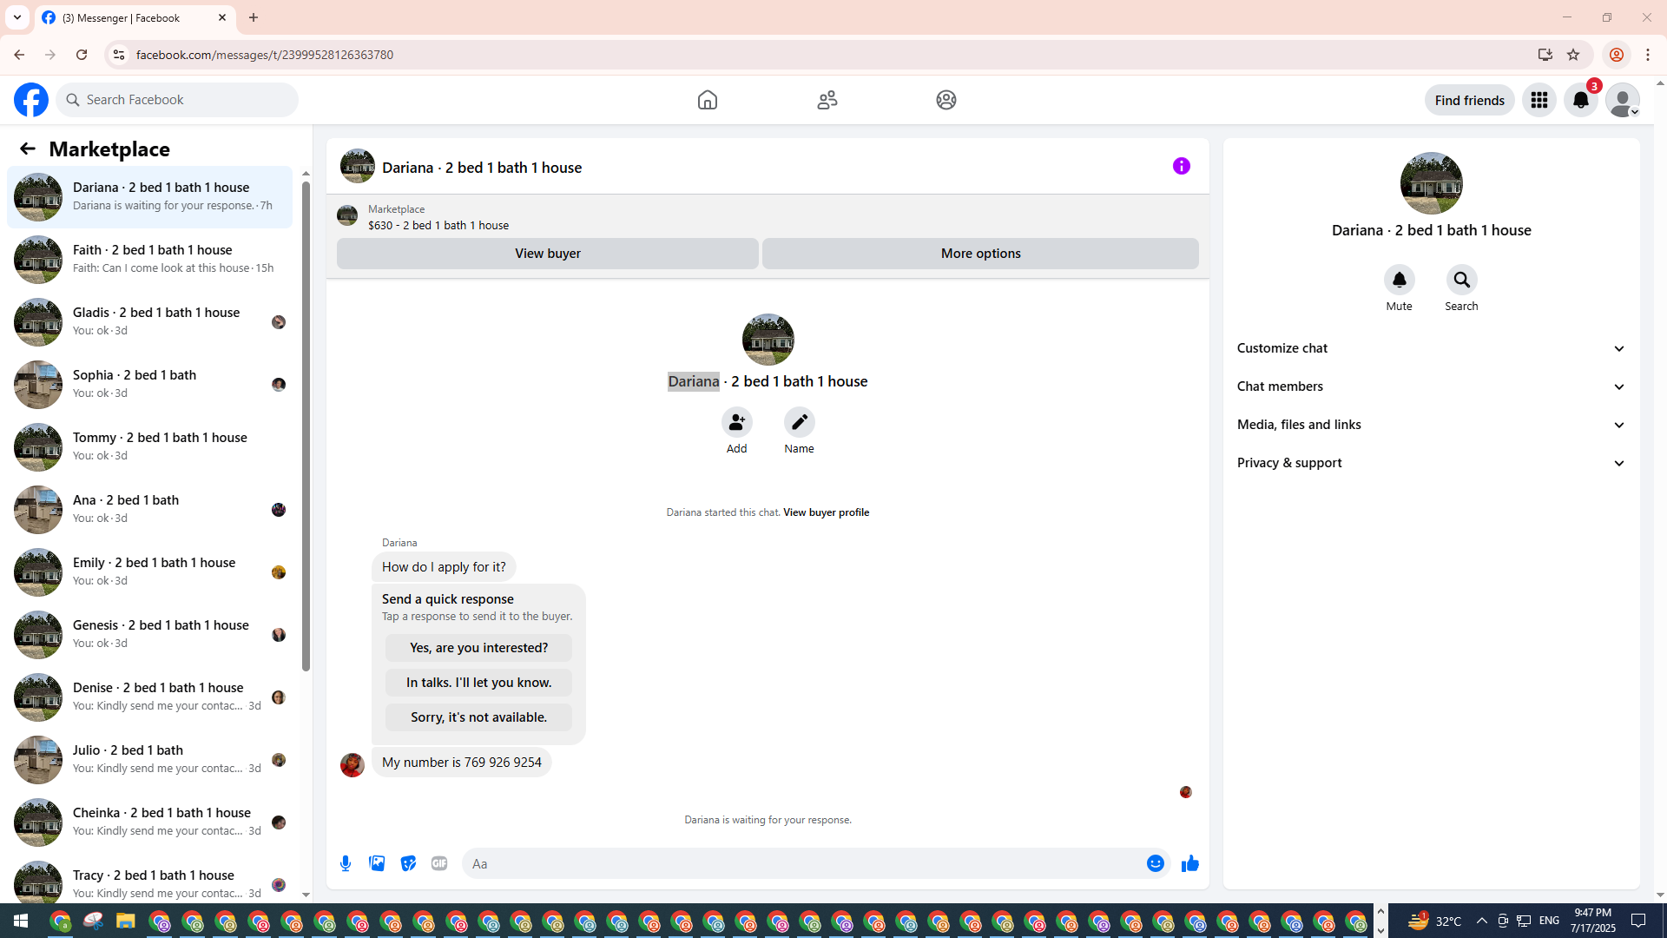Screen dimensions: 1667x938
Task: Open the Cheinka conversation
Action: pos(149,822)
